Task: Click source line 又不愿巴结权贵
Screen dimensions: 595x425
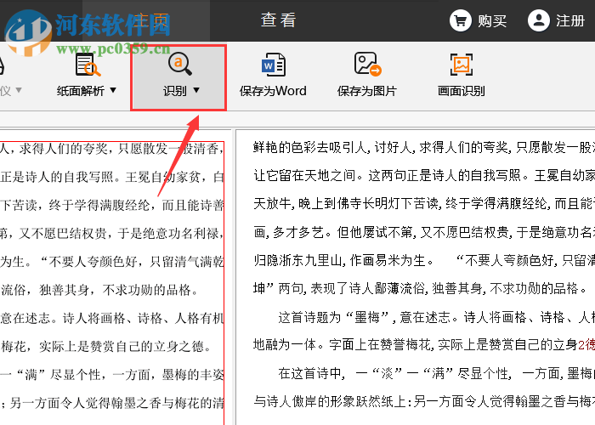Action: click(x=112, y=234)
